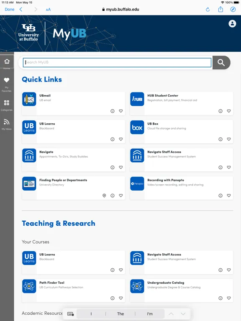Tap the myub.buffalo.edu address bar
This screenshot has height=321, width=241.
pyautogui.click(x=120, y=10)
